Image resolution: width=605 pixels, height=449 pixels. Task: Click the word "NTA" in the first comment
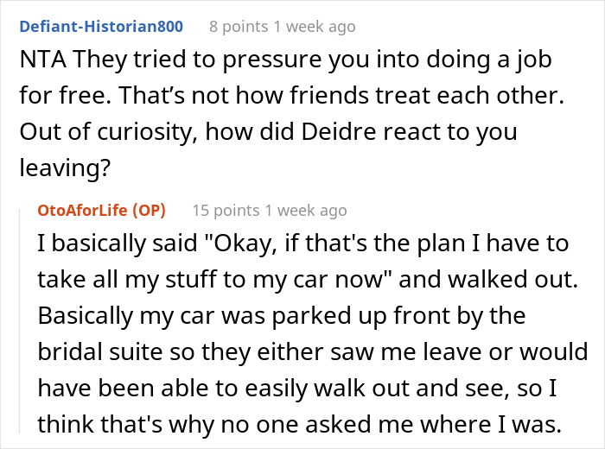[37, 62]
